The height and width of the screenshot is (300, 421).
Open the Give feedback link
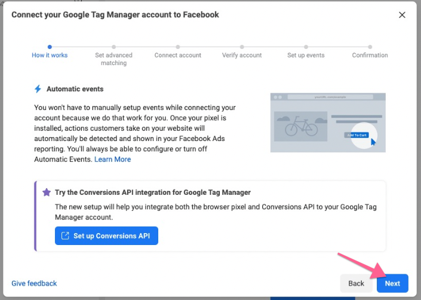coord(34,283)
